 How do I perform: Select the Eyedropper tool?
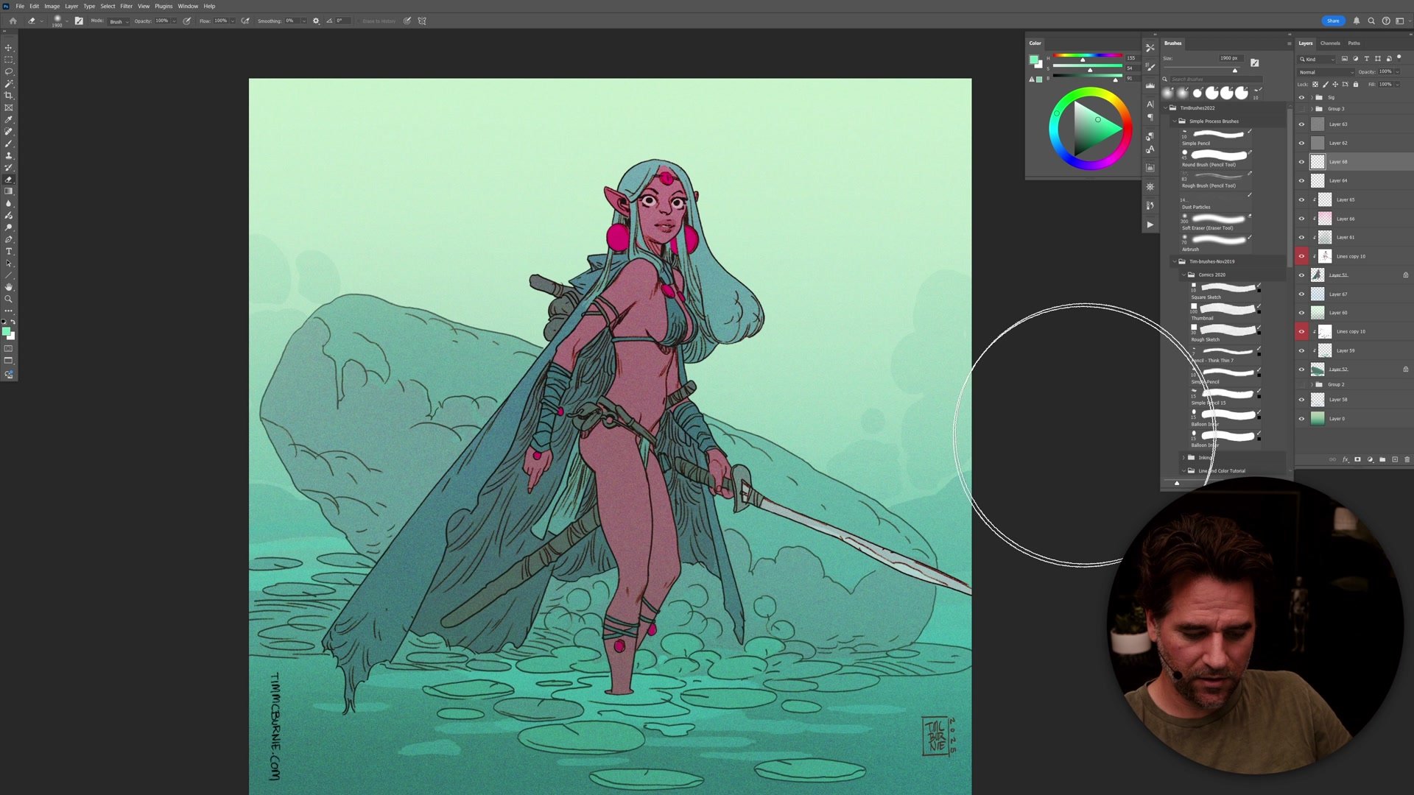click(9, 120)
